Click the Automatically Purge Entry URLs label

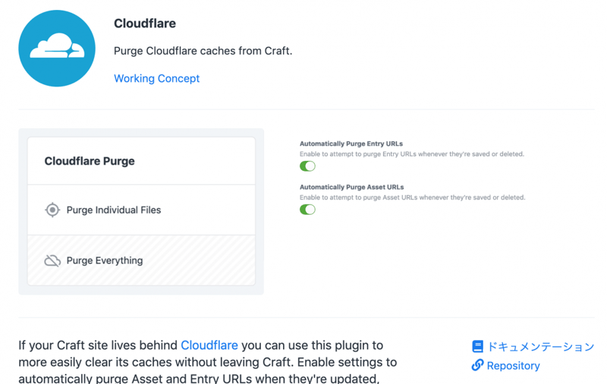(351, 143)
